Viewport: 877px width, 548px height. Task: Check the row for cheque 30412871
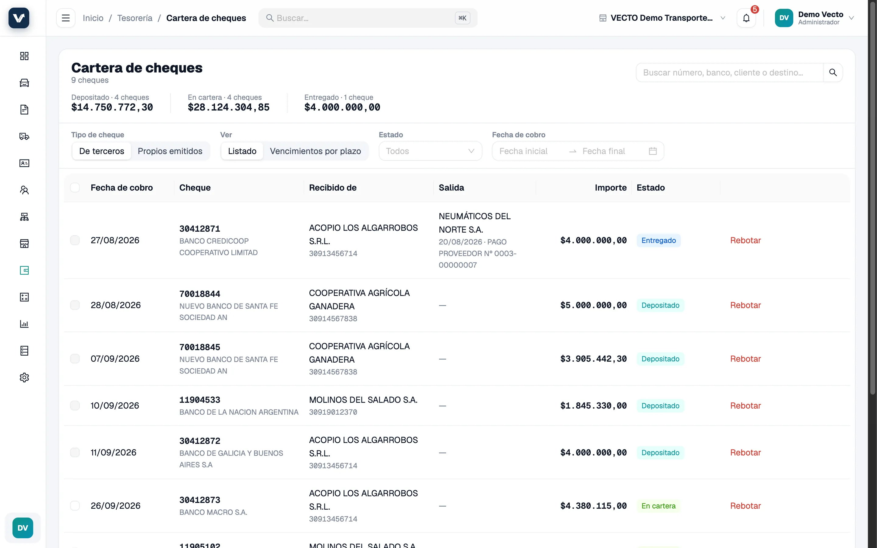coord(75,240)
